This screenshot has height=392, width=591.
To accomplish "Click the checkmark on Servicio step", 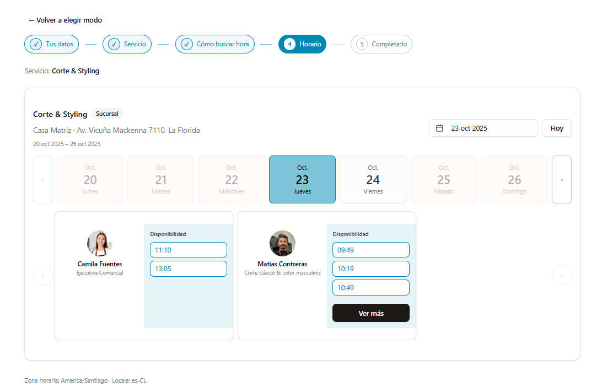I will (114, 44).
